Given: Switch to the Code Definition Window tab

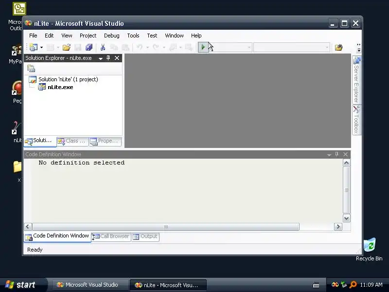Looking at the screenshot, I should pos(57,236).
